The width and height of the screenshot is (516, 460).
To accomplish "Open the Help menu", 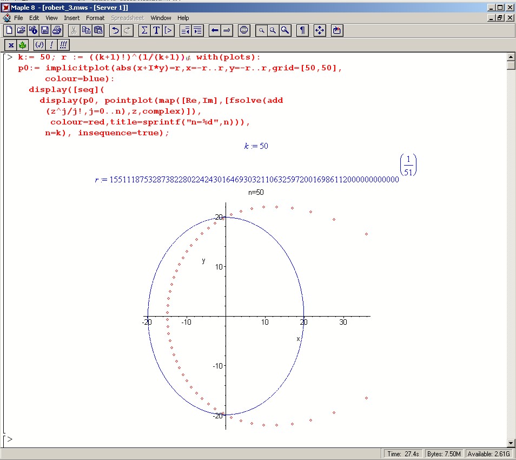I will pos(183,18).
